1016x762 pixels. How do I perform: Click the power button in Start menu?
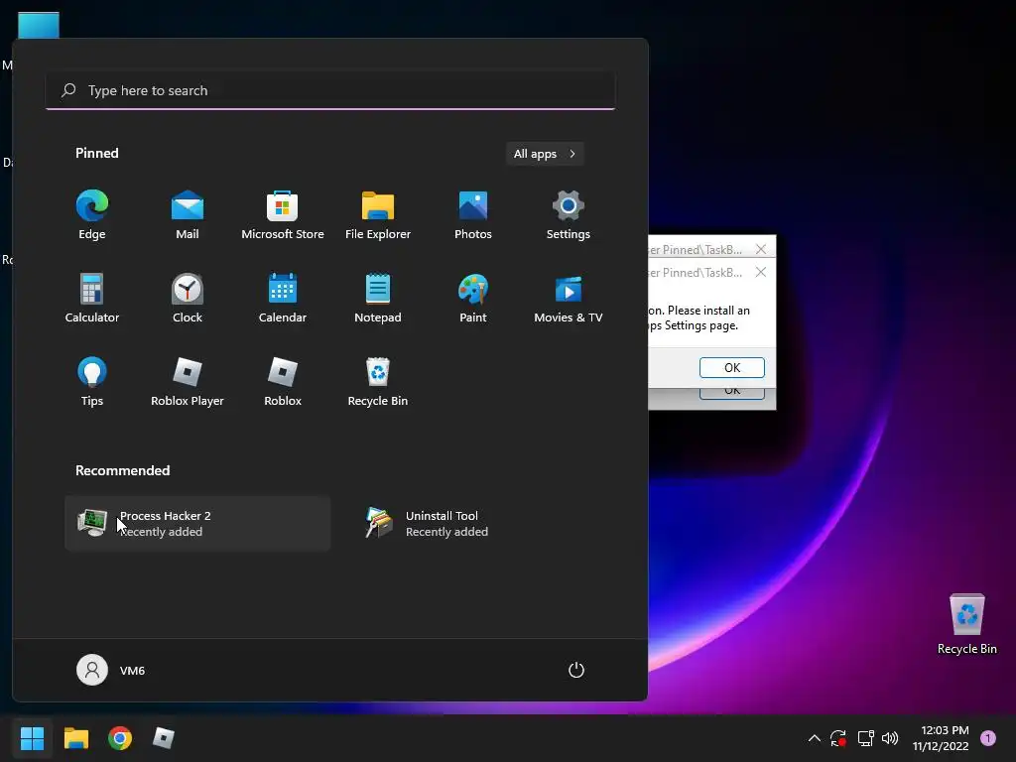click(576, 670)
